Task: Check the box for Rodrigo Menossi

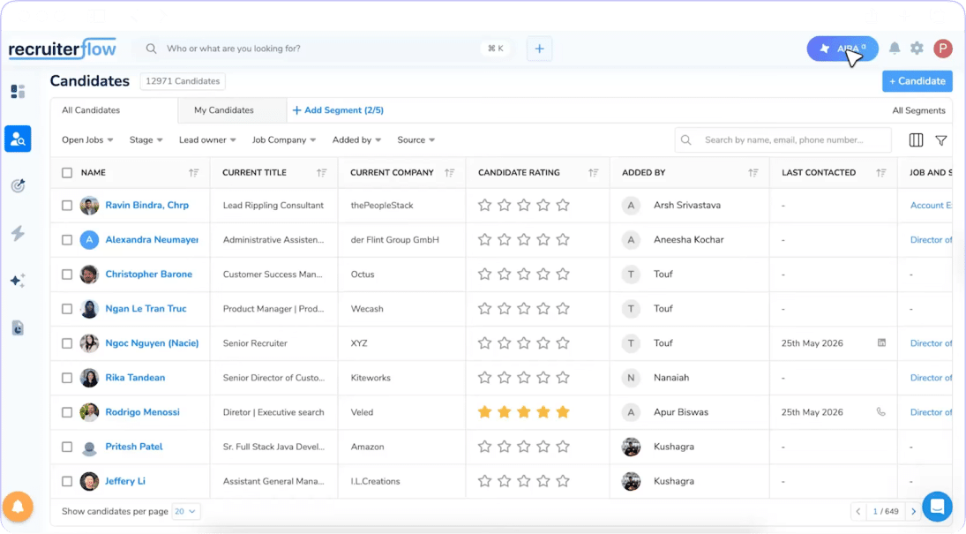Action: (x=67, y=412)
